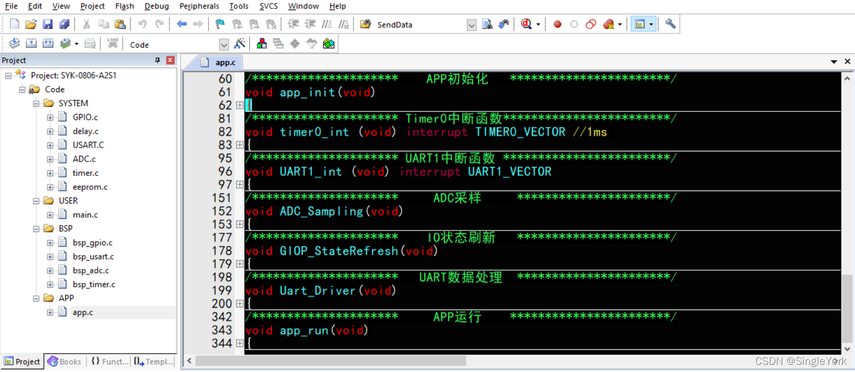855x372 pixels.
Task: Open the SVCS menu
Action: 269,6
